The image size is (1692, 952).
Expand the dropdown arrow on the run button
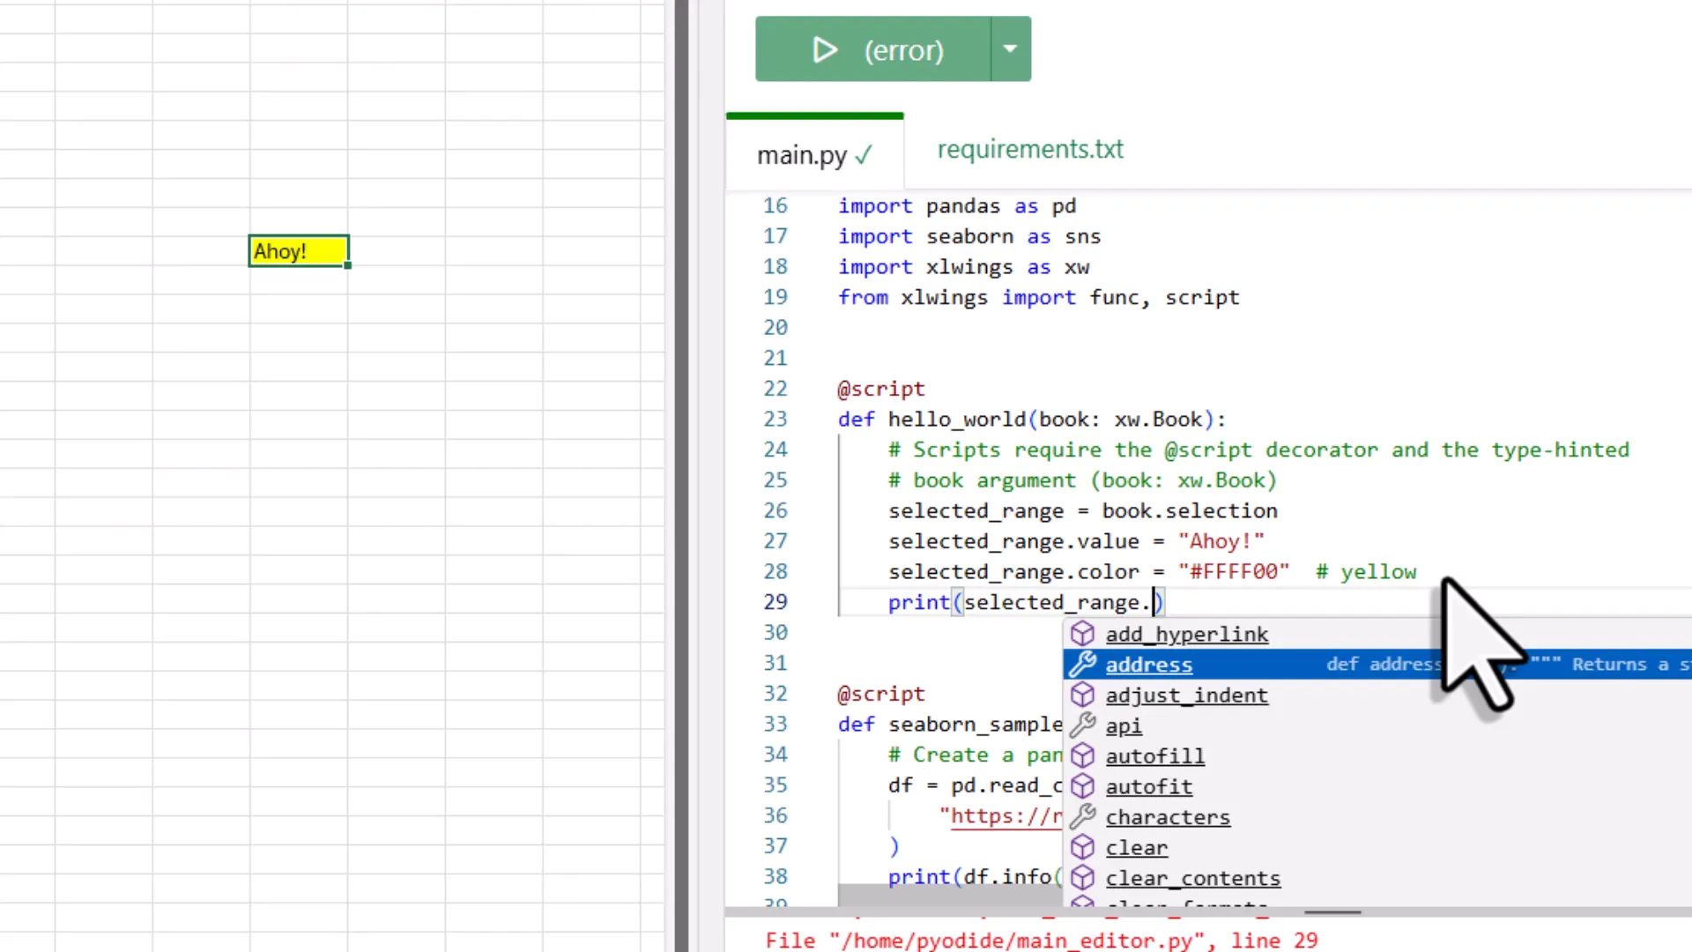[x=1010, y=49]
